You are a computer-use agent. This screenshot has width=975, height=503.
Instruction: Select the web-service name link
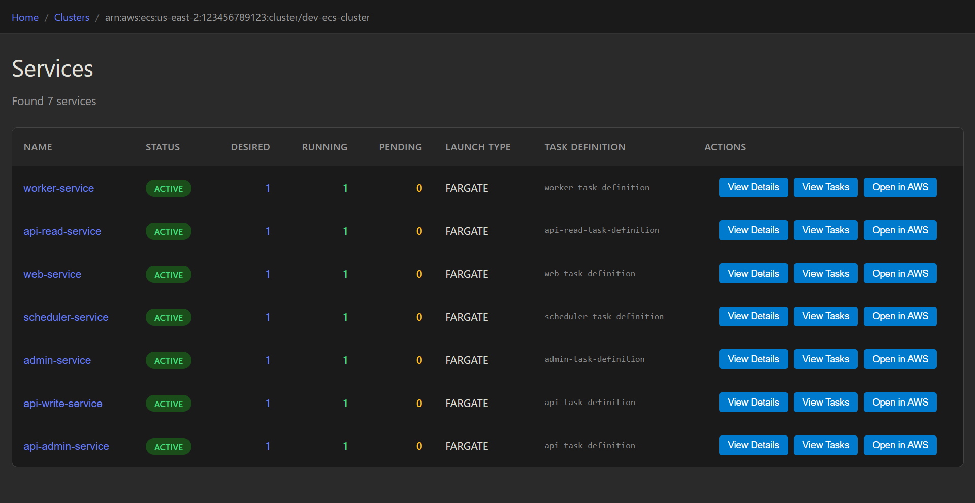[x=52, y=274]
